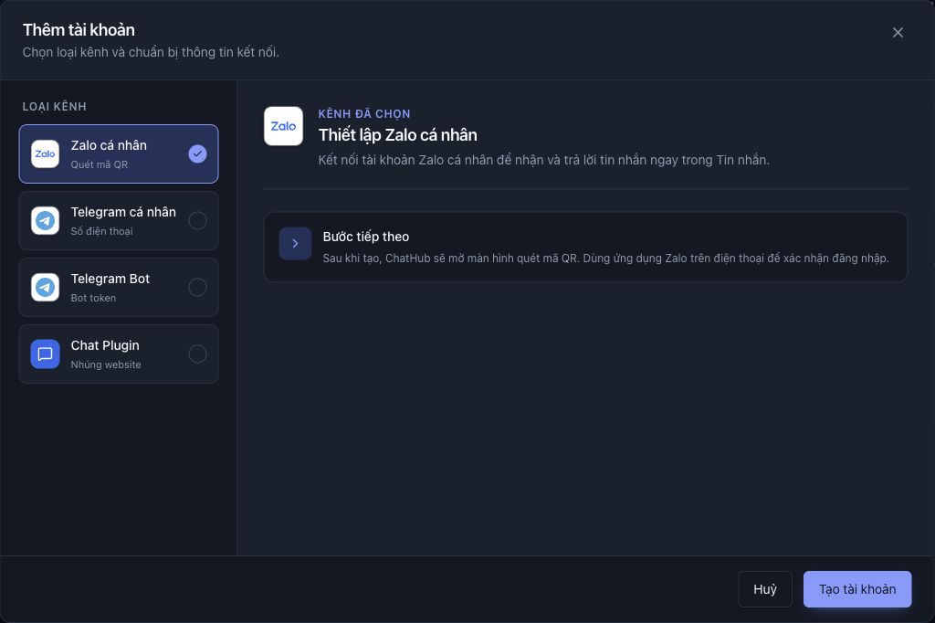Close the Thêm tài khoản dialog
935x623 pixels.
[x=898, y=32]
